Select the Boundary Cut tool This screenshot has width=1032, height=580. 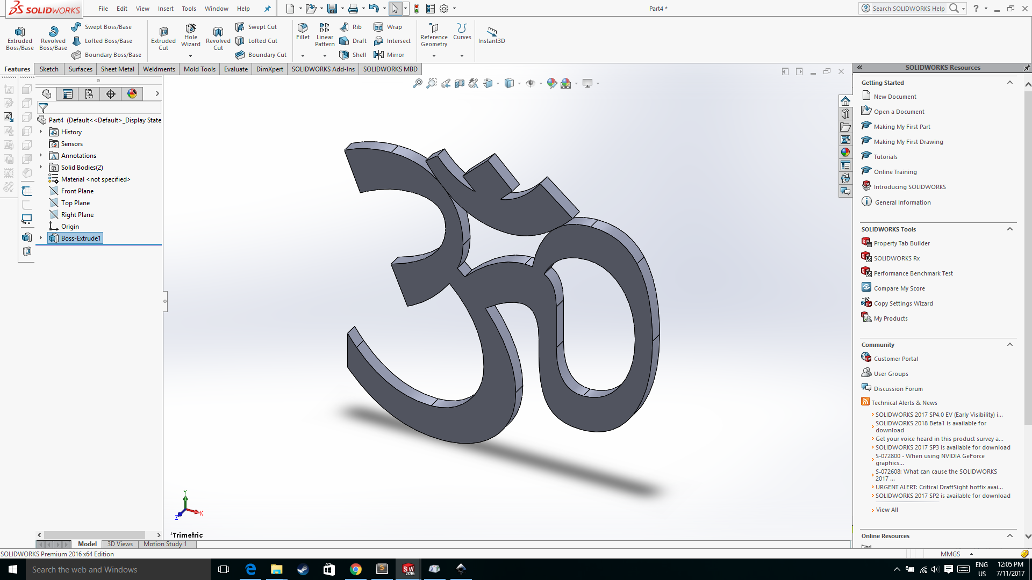tap(261, 55)
